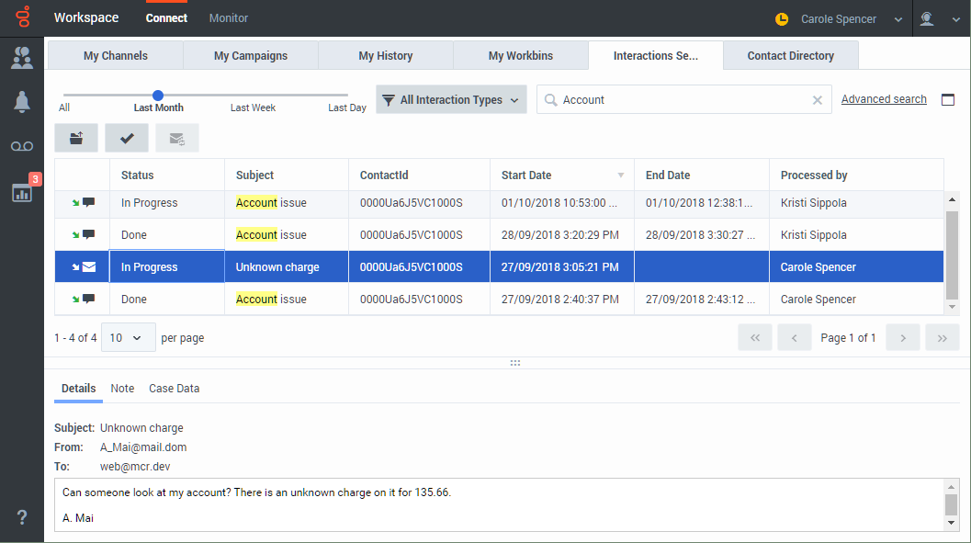Click the mark done checkmark button
The image size is (971, 543).
pyautogui.click(x=127, y=138)
